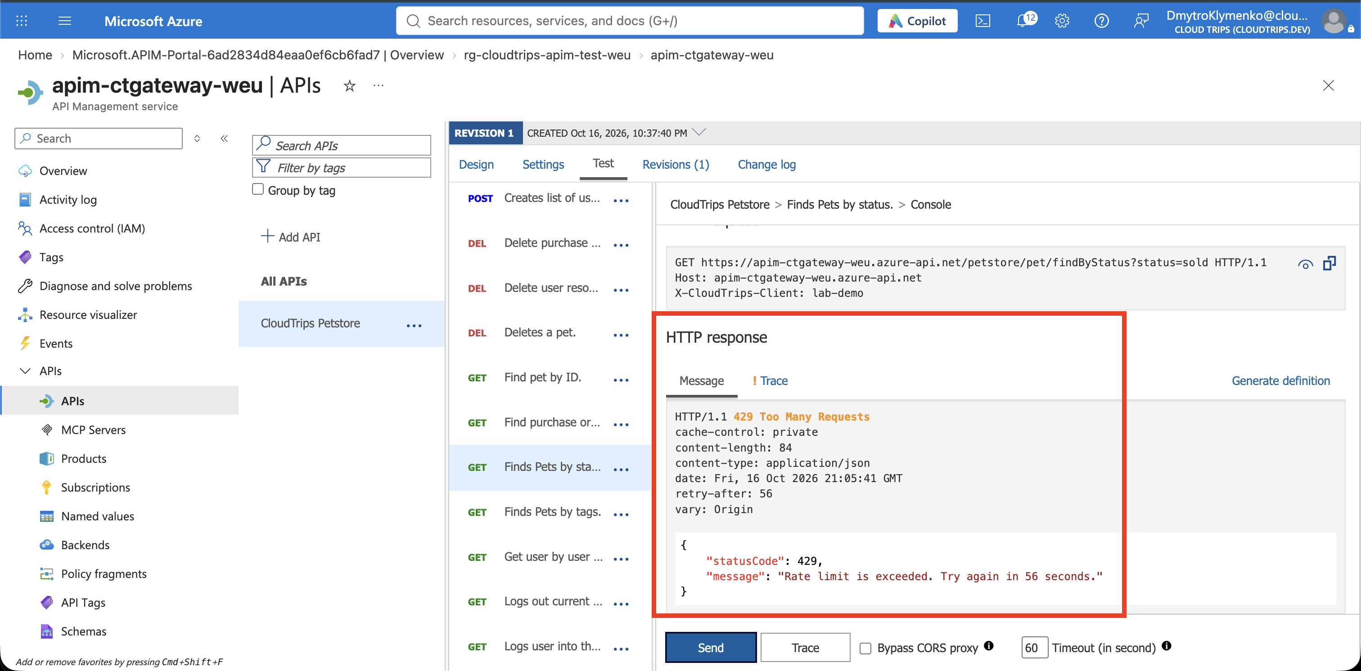Toggle expand/collapse all sidebar groups arrows
This screenshot has height=671, width=1361.
click(x=197, y=139)
